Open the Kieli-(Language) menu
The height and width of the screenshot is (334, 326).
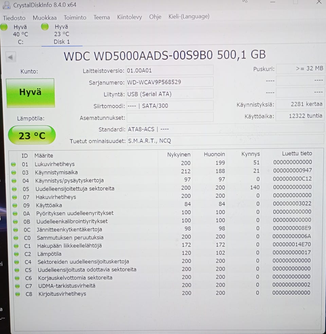click(x=189, y=16)
